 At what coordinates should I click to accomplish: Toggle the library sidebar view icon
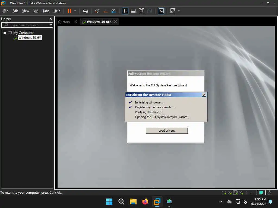click(125, 11)
